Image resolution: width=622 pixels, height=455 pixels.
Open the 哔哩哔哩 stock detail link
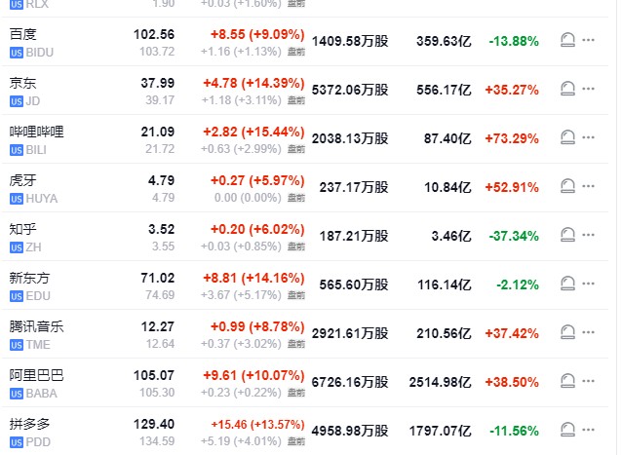(36, 131)
